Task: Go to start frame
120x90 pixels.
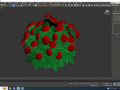Action: (103, 83)
